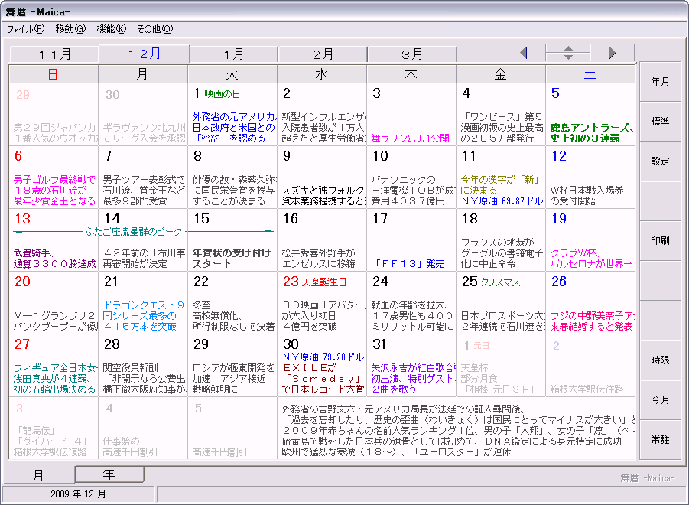Click the up/down stepper between arrows

tap(567, 53)
